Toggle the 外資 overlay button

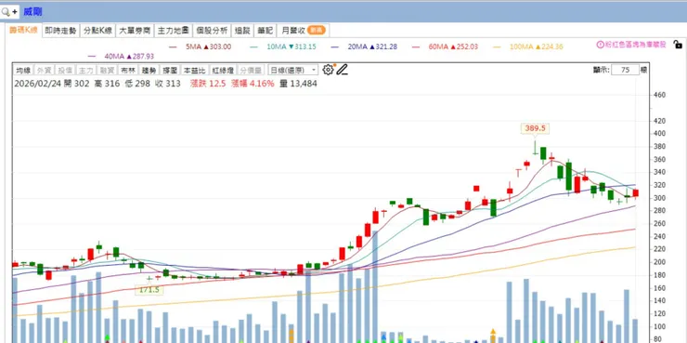pyautogui.click(x=44, y=70)
